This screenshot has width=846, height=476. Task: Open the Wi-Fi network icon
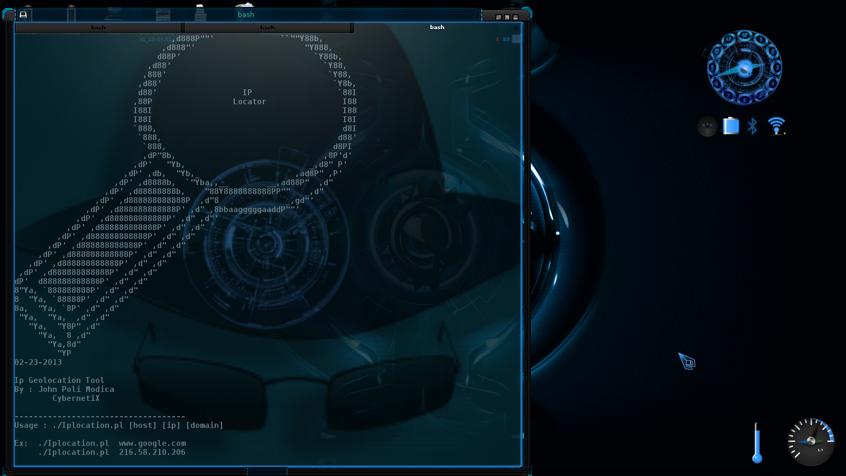776,126
